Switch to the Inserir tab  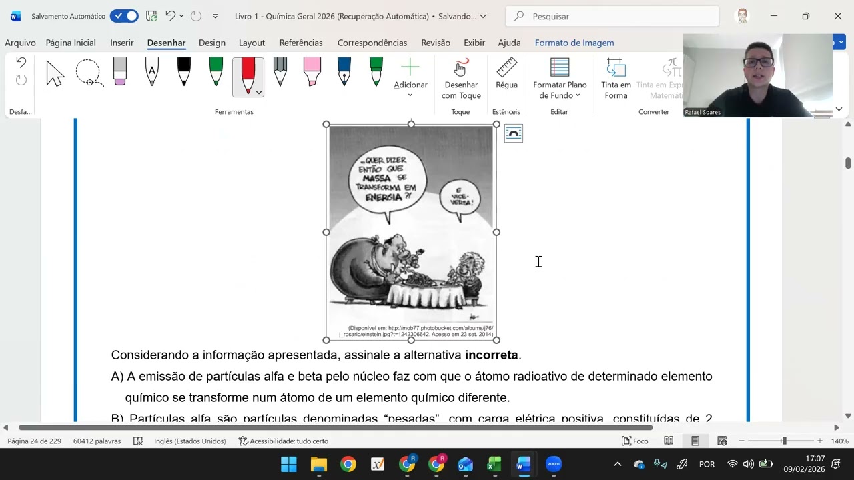[122, 43]
